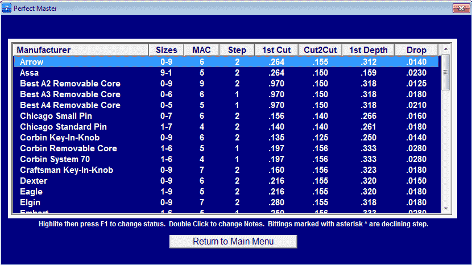Click the scrollbar down arrow
Image resolution: width=472 pixels, height=265 pixels.
pyautogui.click(x=446, y=209)
